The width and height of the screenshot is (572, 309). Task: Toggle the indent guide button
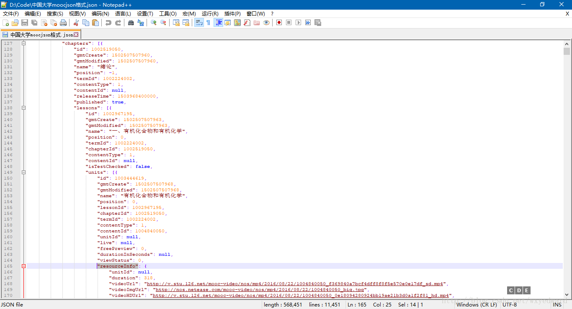coord(219,23)
